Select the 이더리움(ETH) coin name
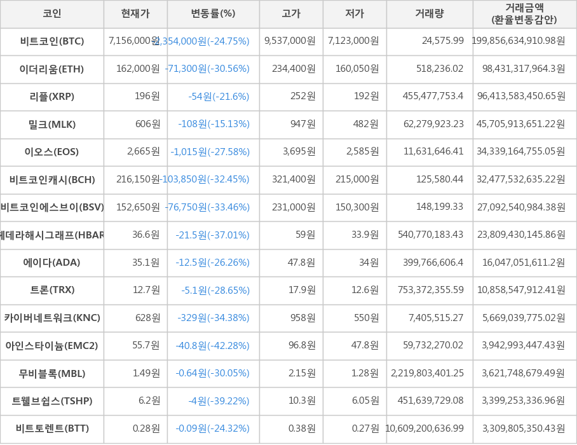Viewport: 577px width, 445px height. coord(52,69)
